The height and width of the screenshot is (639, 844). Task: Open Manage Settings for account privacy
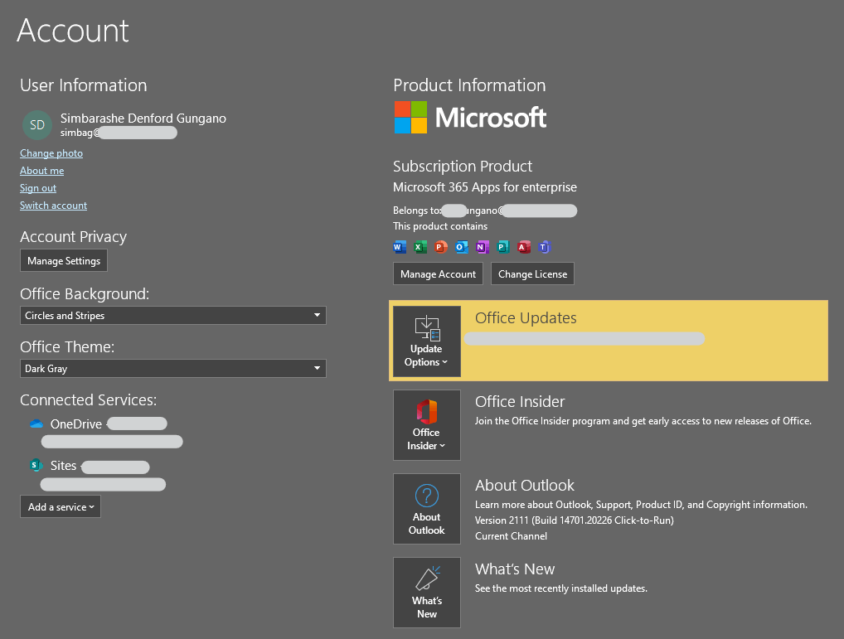tap(64, 260)
